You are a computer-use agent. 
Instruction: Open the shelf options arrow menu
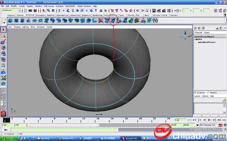click(4, 23)
